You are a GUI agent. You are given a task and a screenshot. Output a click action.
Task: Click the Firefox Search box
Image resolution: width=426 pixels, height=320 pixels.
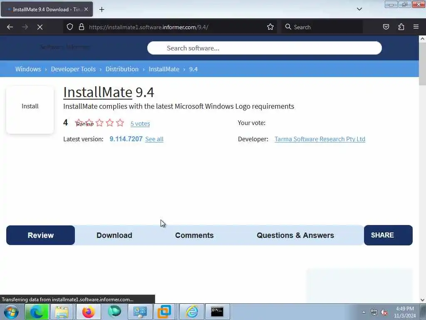point(322,27)
